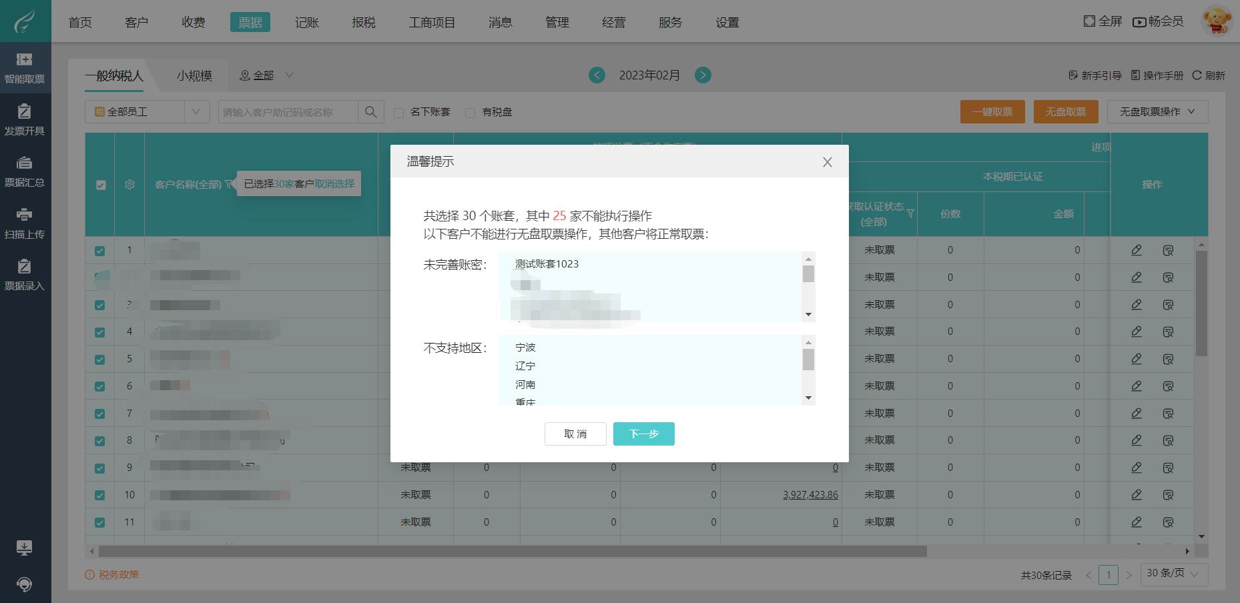Click the app logo at top left
The image size is (1240, 603).
(x=25, y=21)
